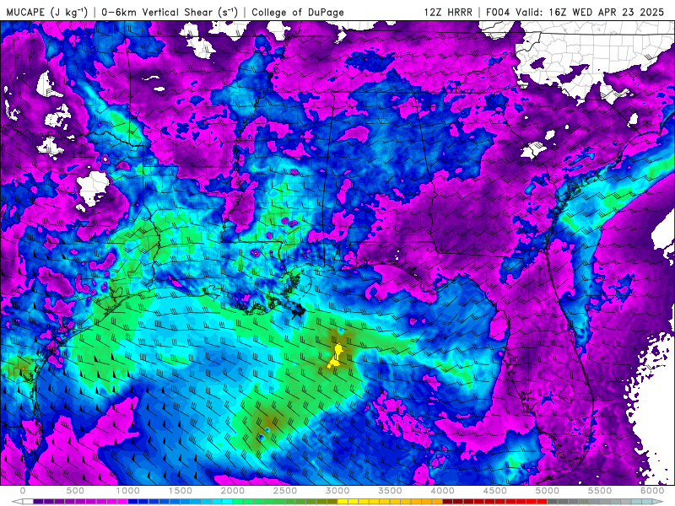Image resolution: width=675 pixels, height=506 pixels.
Task: Click the Valid: 16Z WED APR 23 2025 text
Action: pyautogui.click(x=590, y=12)
